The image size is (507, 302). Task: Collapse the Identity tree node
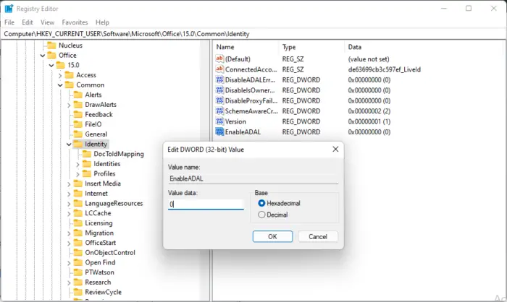pos(69,144)
